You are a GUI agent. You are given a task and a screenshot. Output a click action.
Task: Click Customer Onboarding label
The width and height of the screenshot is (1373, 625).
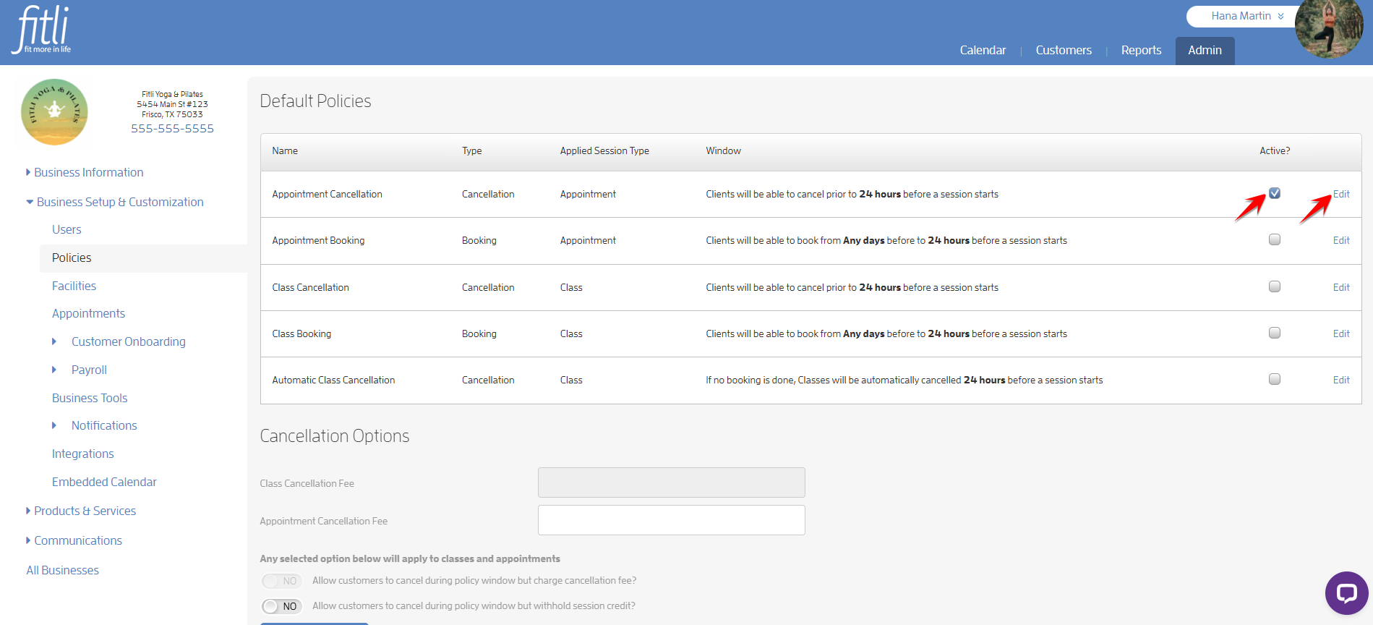click(x=128, y=341)
